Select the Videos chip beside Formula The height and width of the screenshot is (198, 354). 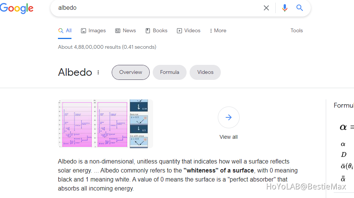205,72
